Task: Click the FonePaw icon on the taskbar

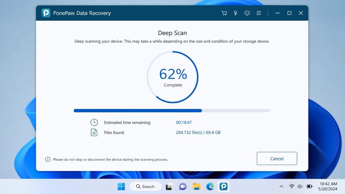Action: point(224,186)
